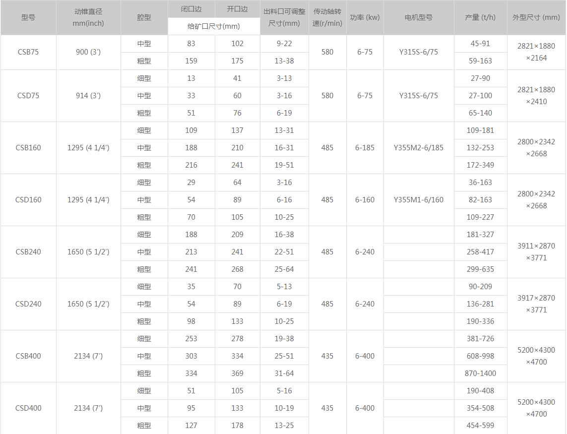The height and width of the screenshot is (434, 567).
Task: Click the 型号 column header
Action: coord(28,17)
